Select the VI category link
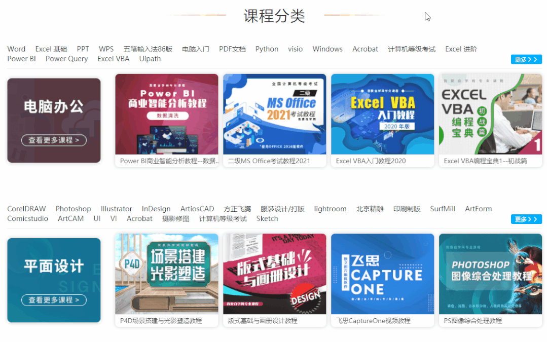The width and height of the screenshot is (547, 342). coord(114,218)
